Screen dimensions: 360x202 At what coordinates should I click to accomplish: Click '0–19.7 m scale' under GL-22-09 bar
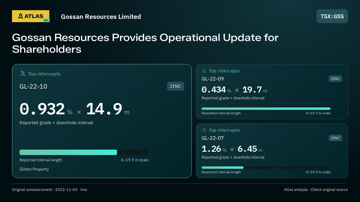pos(318,113)
